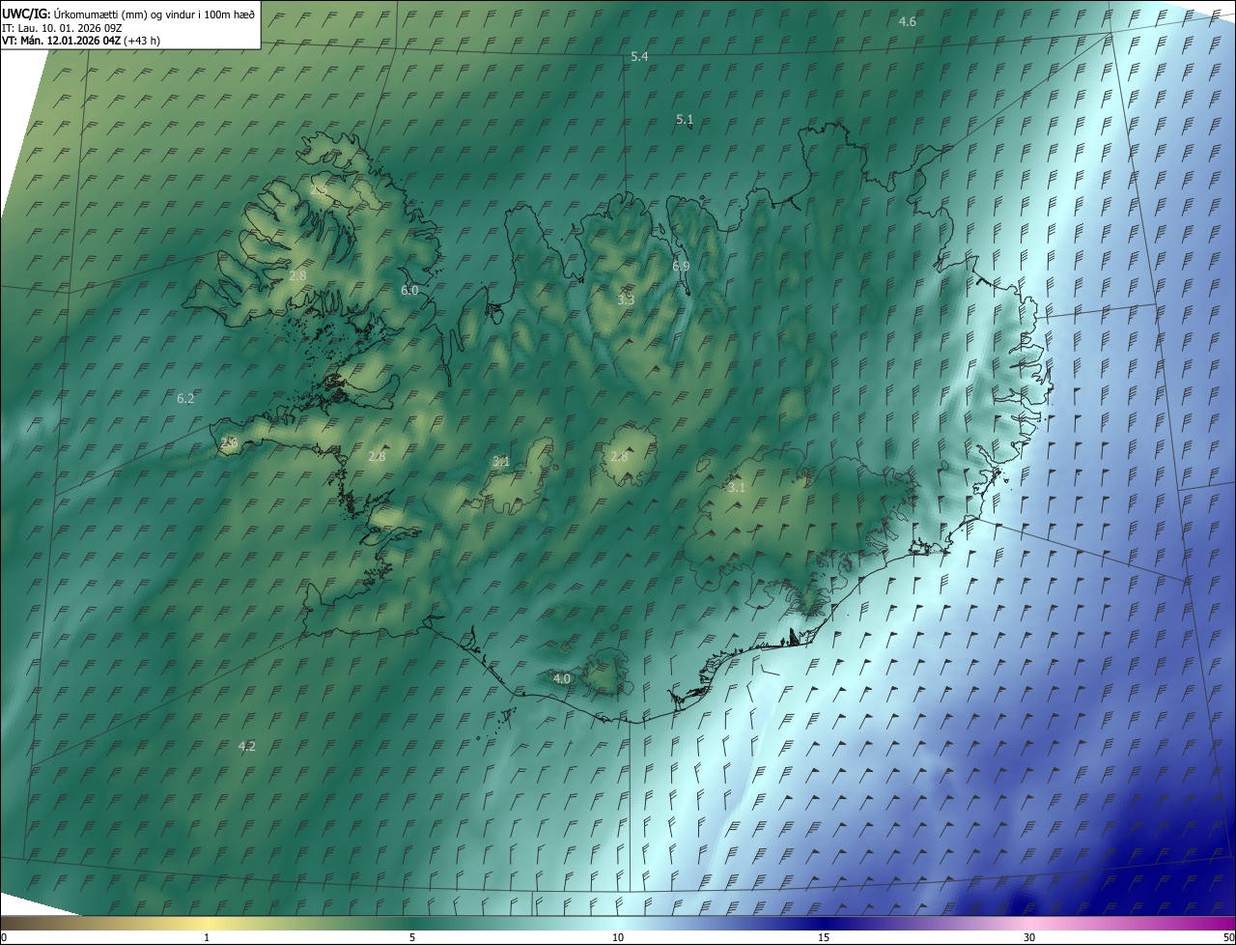
Task: Click the UWC/IG title text
Action: click(26, 14)
